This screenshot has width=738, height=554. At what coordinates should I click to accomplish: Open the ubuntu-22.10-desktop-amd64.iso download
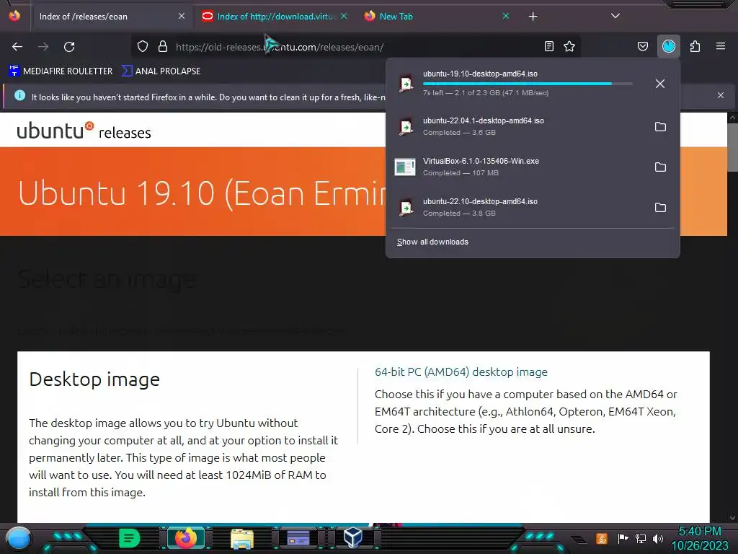click(x=517, y=208)
